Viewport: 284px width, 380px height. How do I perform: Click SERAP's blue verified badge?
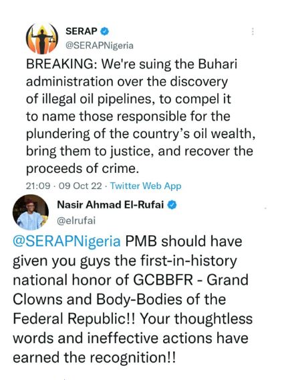pyautogui.click(x=105, y=31)
